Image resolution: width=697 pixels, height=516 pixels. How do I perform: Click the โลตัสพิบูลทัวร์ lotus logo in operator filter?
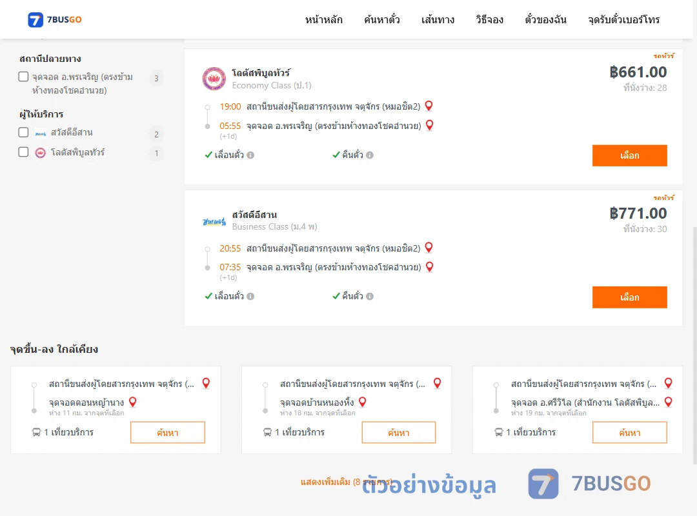point(41,153)
